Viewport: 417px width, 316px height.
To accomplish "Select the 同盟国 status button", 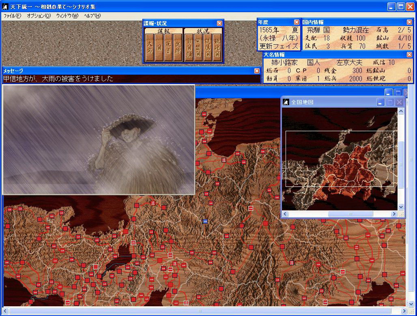I will 198,48.
